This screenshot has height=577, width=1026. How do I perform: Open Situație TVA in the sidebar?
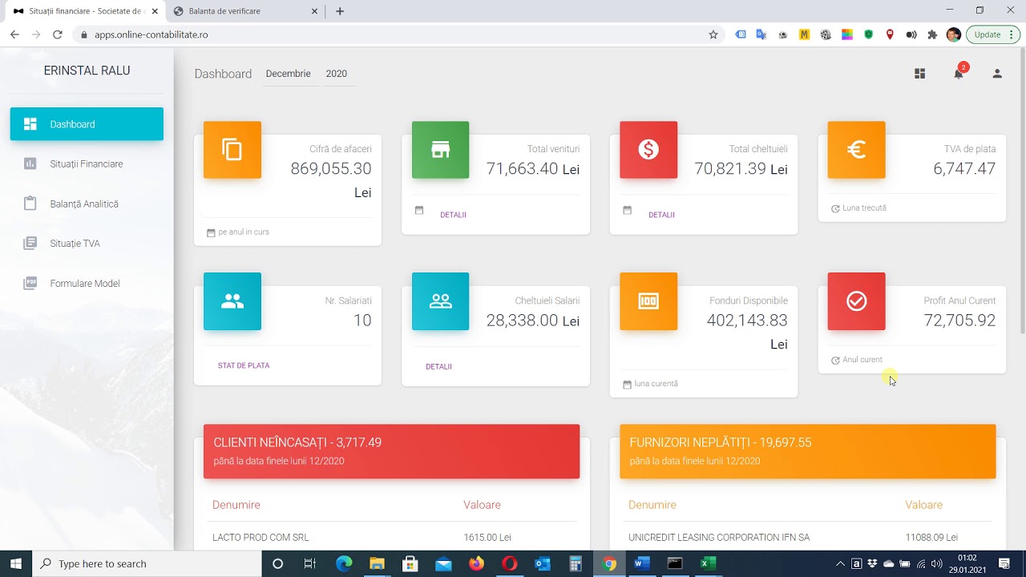click(x=87, y=244)
